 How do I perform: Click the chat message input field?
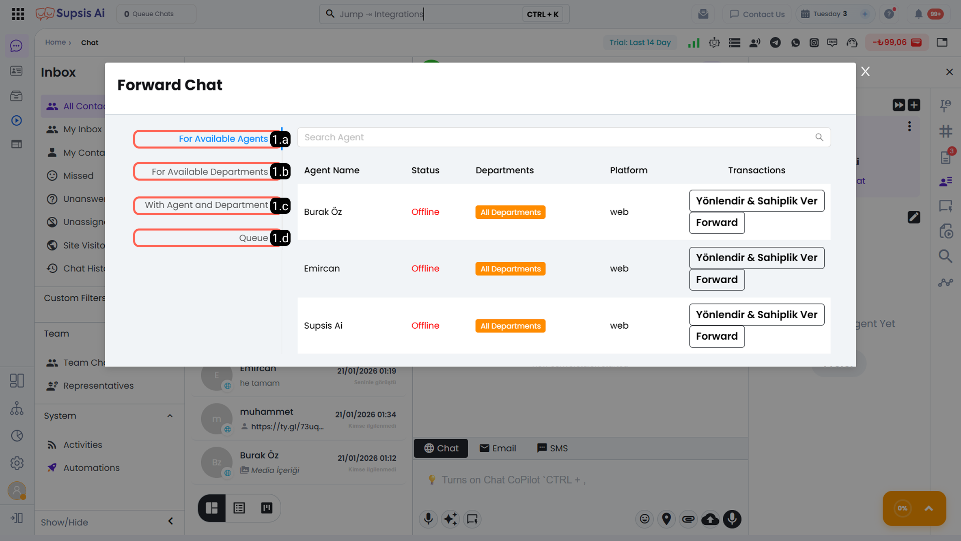point(580,480)
